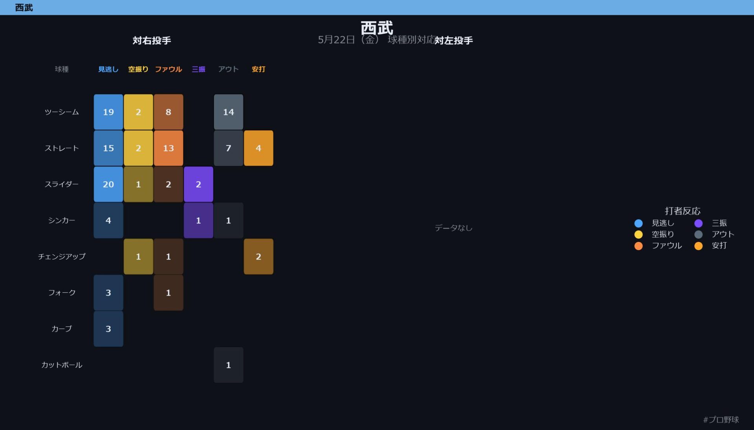The width and height of the screenshot is (754, 430).
Task: Click the large 西武 chart title
Action: pos(377,28)
